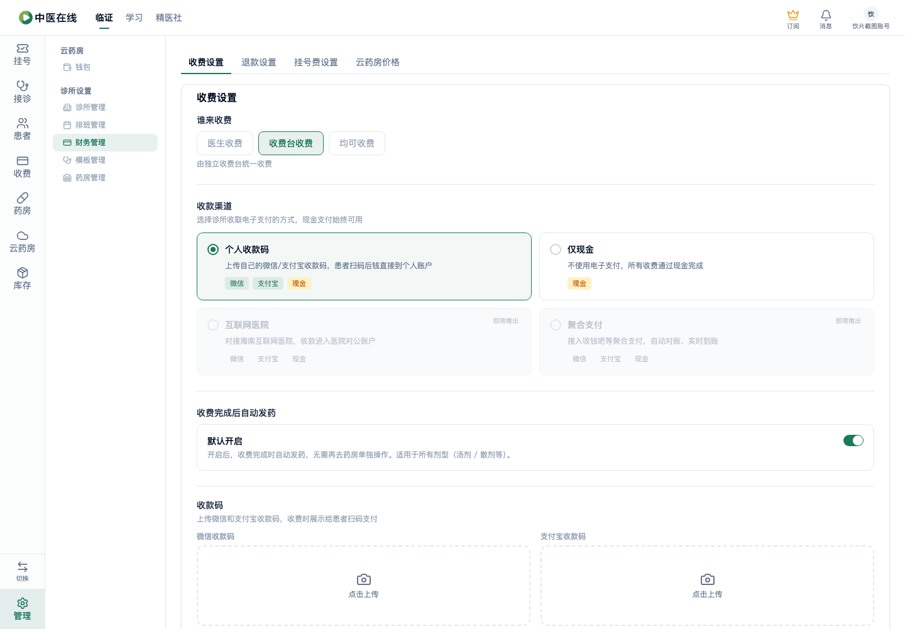Switch to the 退款设置 tab
This screenshot has height=629, width=905.
[259, 62]
